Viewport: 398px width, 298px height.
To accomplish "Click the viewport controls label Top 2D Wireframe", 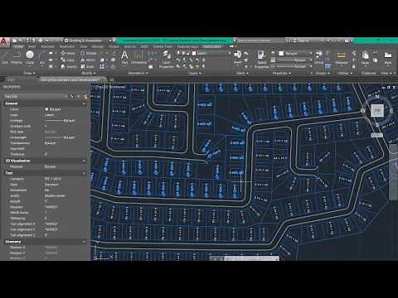I will click(110, 87).
